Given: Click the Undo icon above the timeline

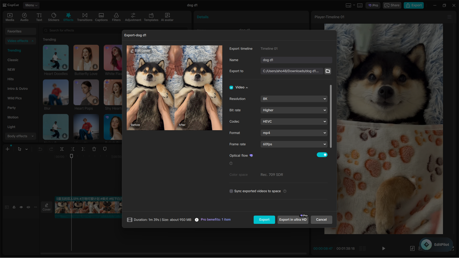Looking at the screenshot, I should click(x=40, y=149).
